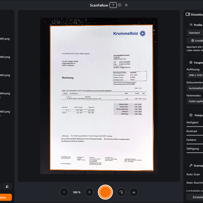Click the info circle icon
203x203 pixels.
pyautogui.click(x=120, y=5)
